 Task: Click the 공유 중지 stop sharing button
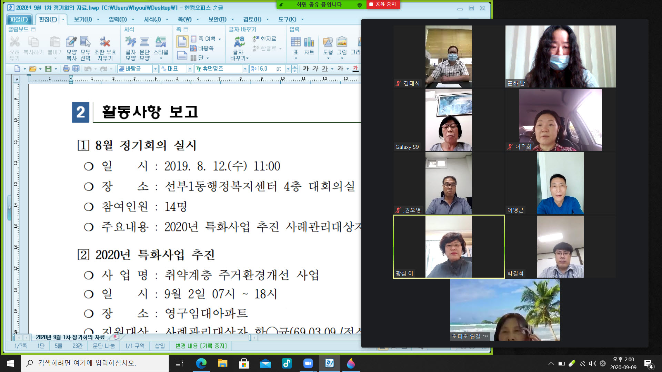(x=383, y=4)
